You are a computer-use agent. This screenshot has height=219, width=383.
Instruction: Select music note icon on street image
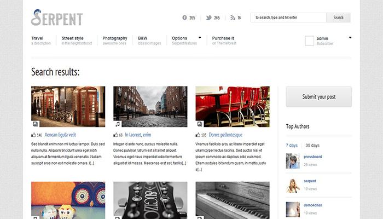(118, 124)
